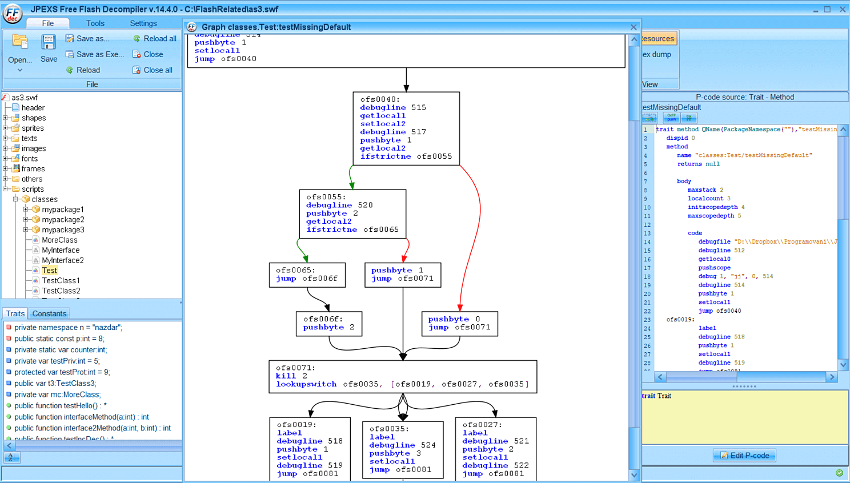Click graph window scrollbar up arrow
Viewport: 850px width, 483px height.
pyautogui.click(x=634, y=39)
